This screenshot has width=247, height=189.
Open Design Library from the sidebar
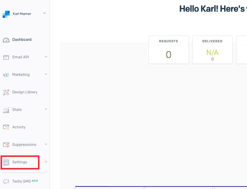(x=25, y=92)
